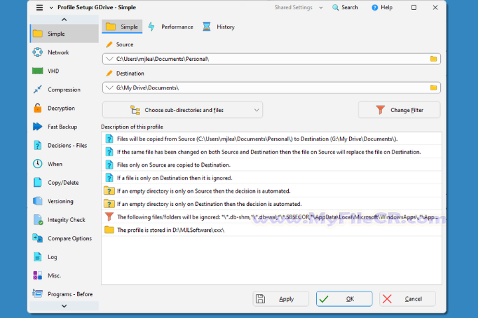Select the Versioning label in sidebar
The image size is (478, 318).
click(x=60, y=201)
